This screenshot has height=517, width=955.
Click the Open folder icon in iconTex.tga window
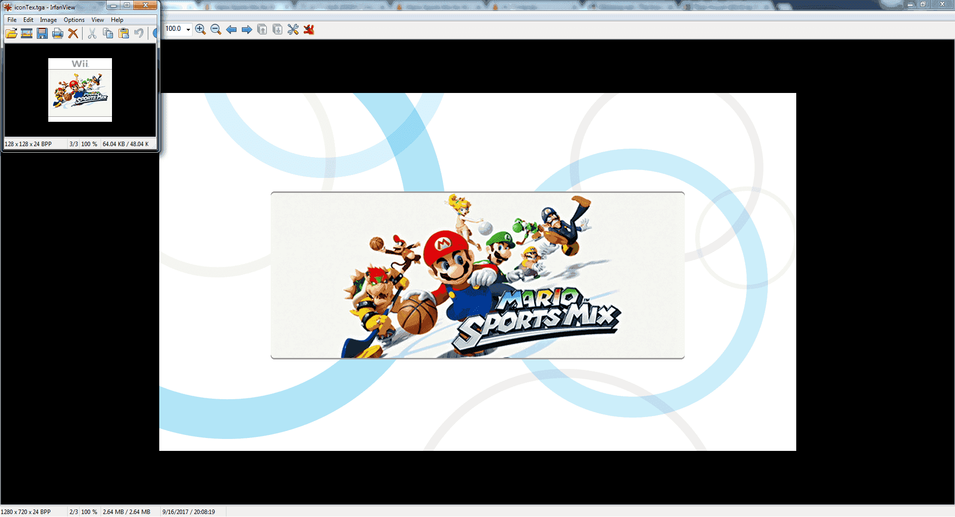(11, 33)
